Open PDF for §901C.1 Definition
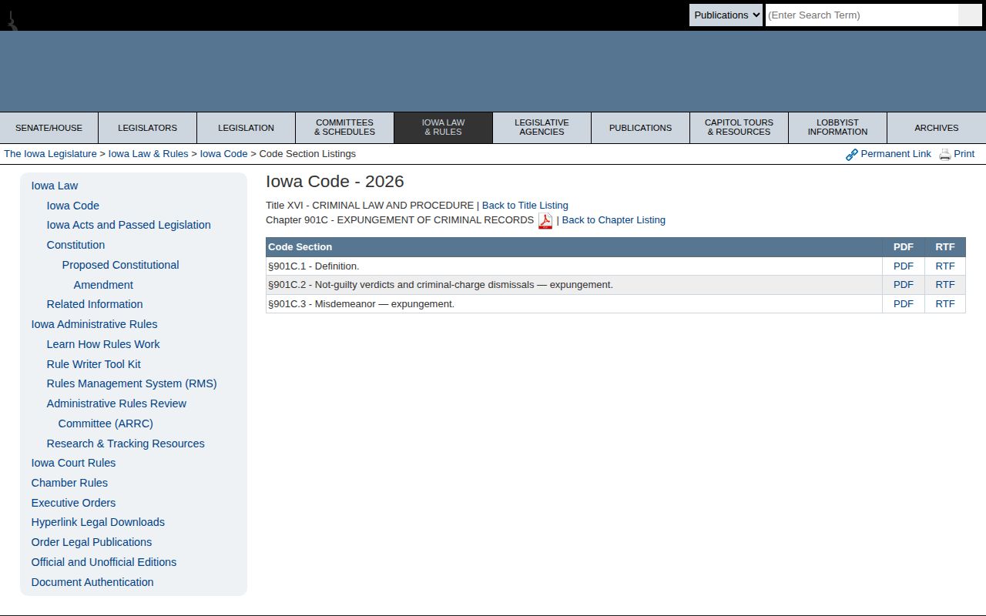 pyautogui.click(x=903, y=266)
